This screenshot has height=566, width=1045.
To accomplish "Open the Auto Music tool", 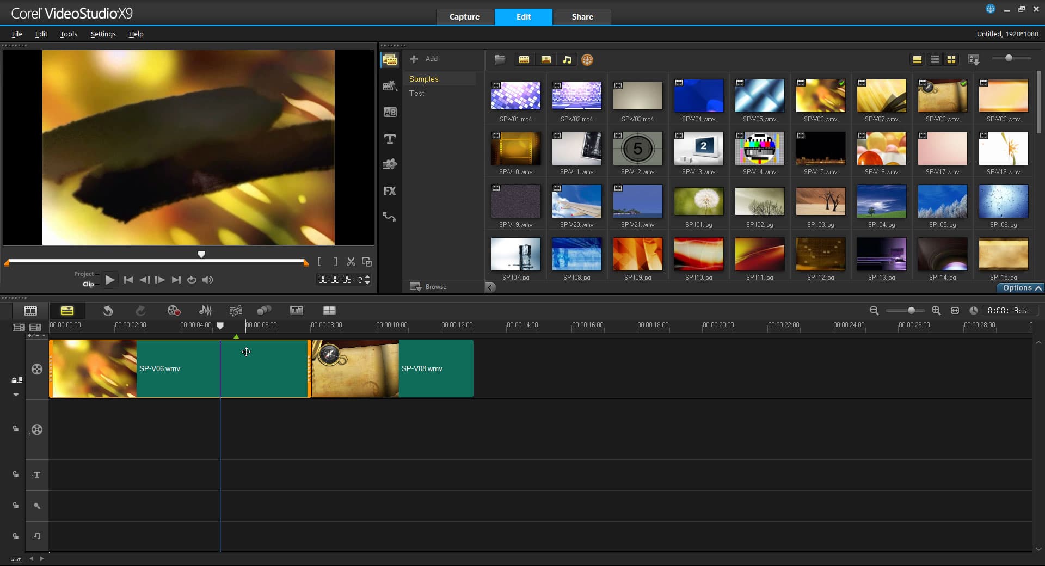I will point(236,311).
